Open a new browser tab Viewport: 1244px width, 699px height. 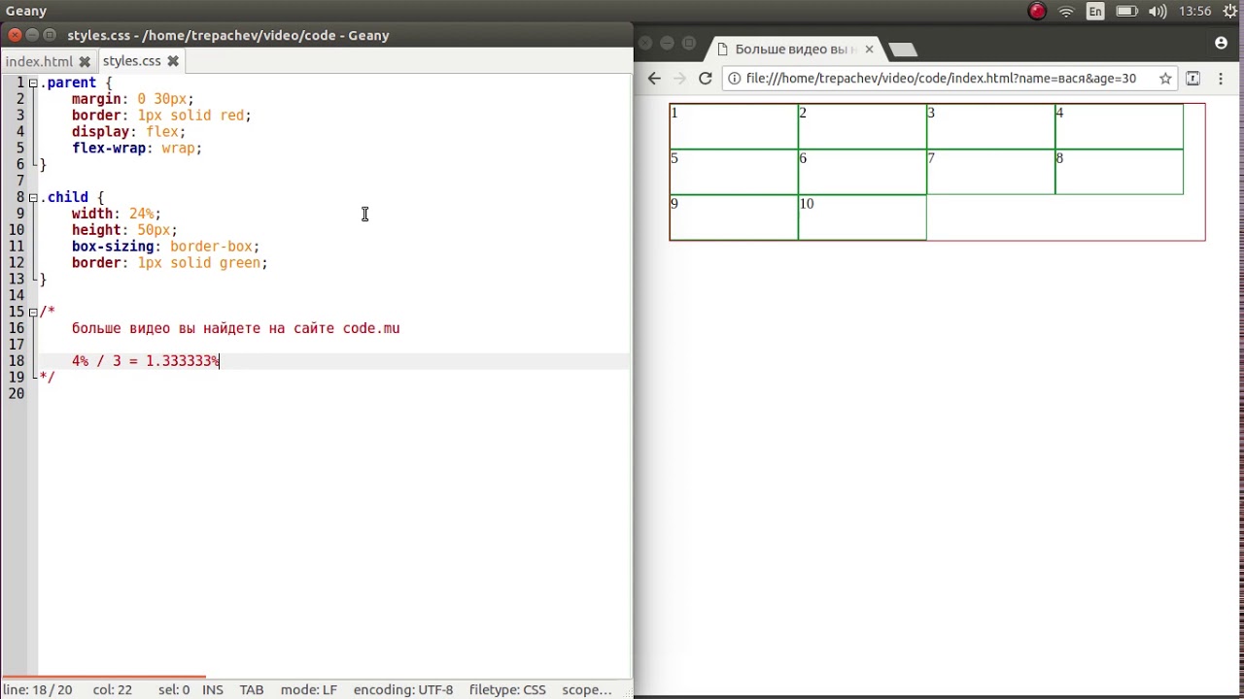click(902, 50)
